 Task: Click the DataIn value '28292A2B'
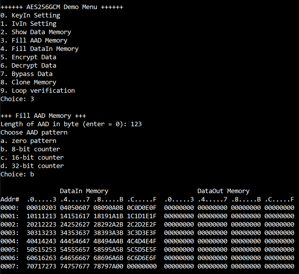108,225
